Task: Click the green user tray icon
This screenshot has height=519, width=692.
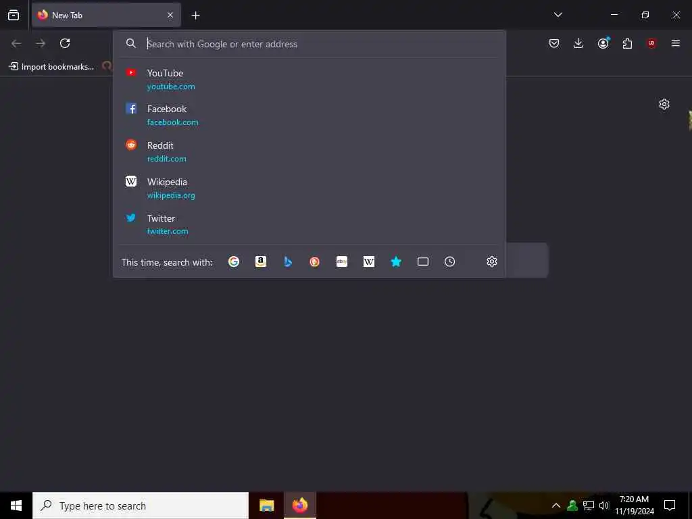Action: coord(572,505)
